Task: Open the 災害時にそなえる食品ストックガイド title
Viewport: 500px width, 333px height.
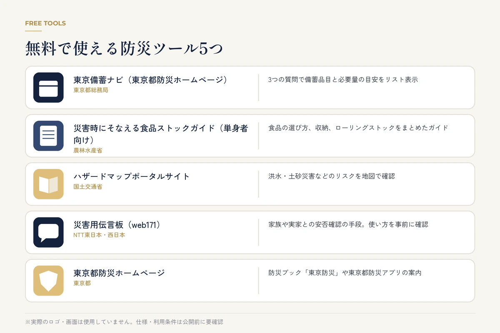Action: pyautogui.click(x=161, y=134)
